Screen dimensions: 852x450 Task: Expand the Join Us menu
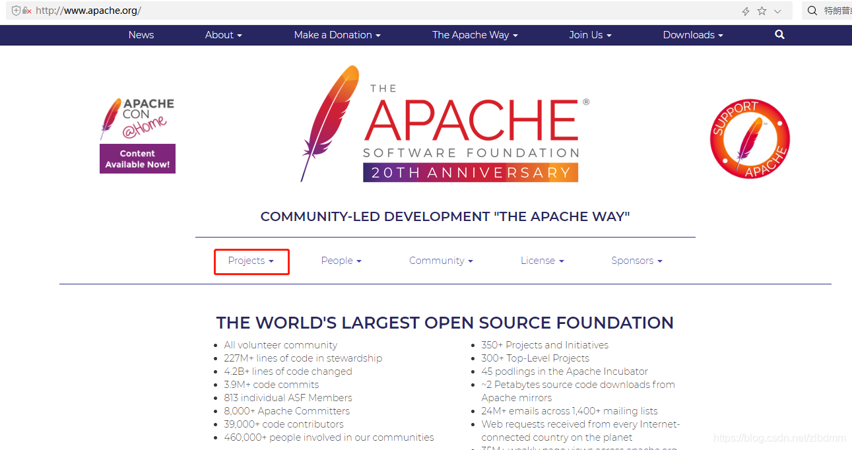[x=591, y=35]
